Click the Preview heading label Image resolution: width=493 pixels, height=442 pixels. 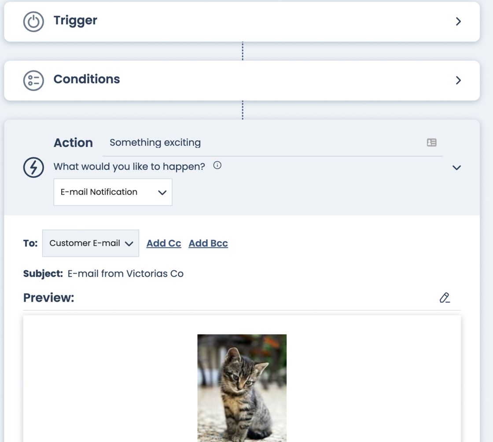point(49,298)
